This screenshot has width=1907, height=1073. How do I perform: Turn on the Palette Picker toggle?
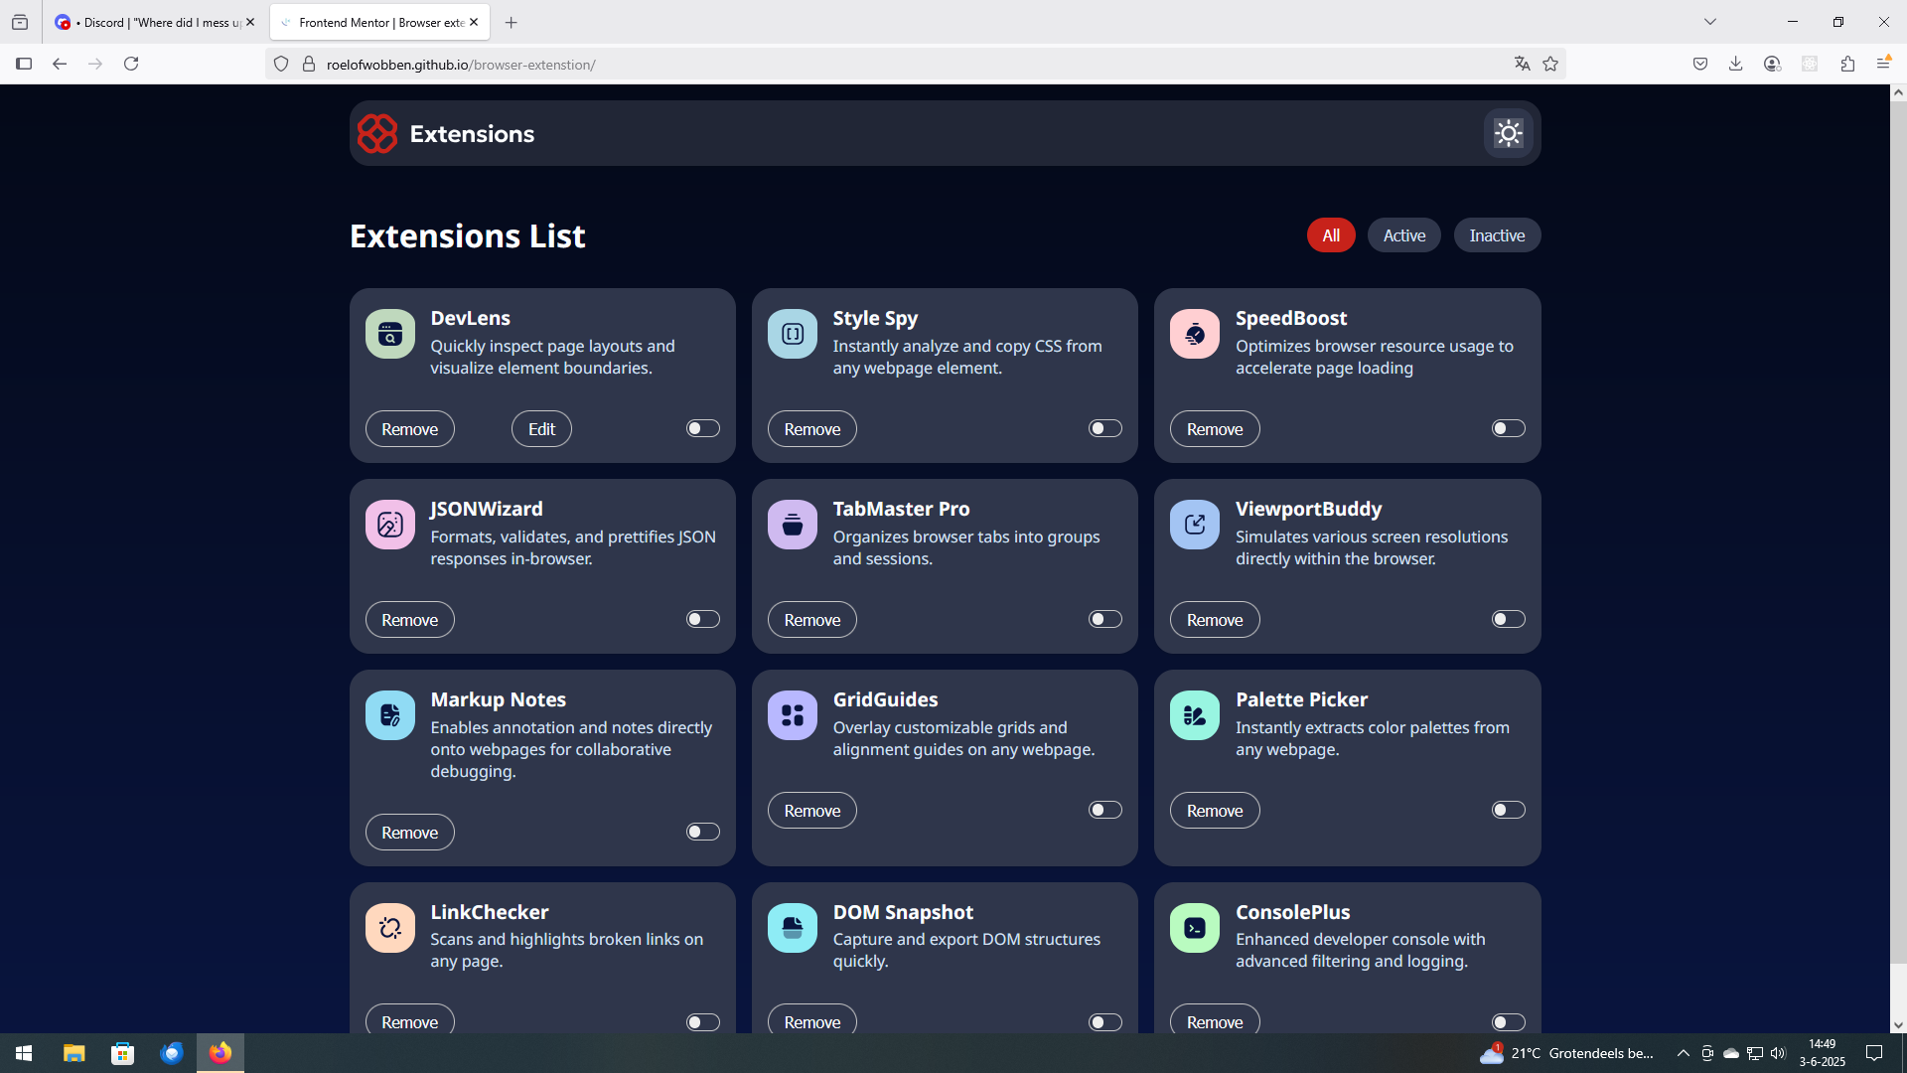[x=1507, y=810]
